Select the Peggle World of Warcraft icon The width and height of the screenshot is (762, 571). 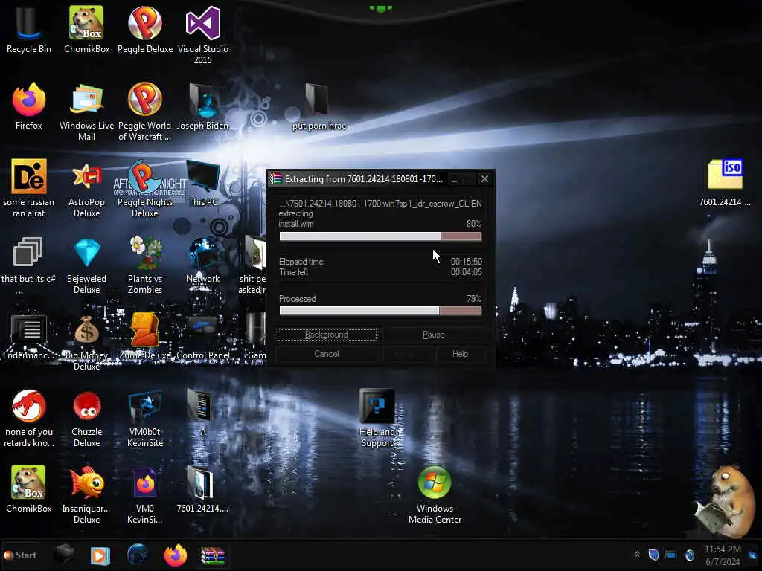pos(145,112)
